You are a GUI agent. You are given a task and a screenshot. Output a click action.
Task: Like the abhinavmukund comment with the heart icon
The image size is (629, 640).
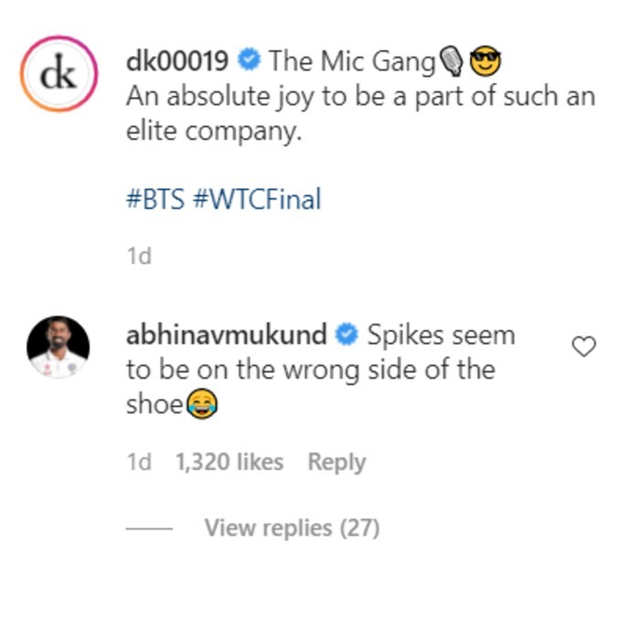582,347
